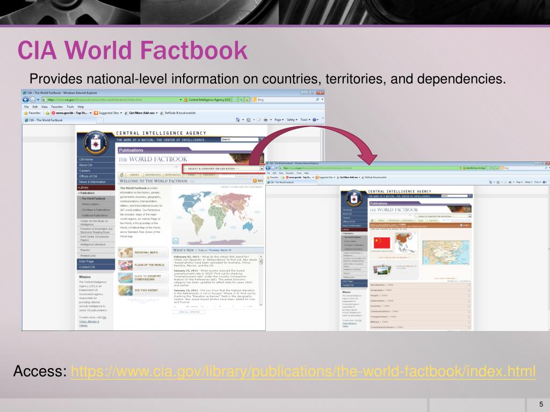Open Careers in site sidebar
The width and height of the screenshot is (550, 412).
pos(96,171)
